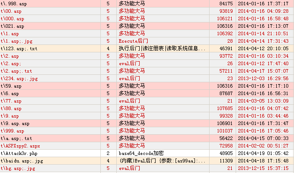Image resolution: width=294 pixels, height=173 pixels.
Task: Click the t\77.asp file name
Action: point(11,101)
